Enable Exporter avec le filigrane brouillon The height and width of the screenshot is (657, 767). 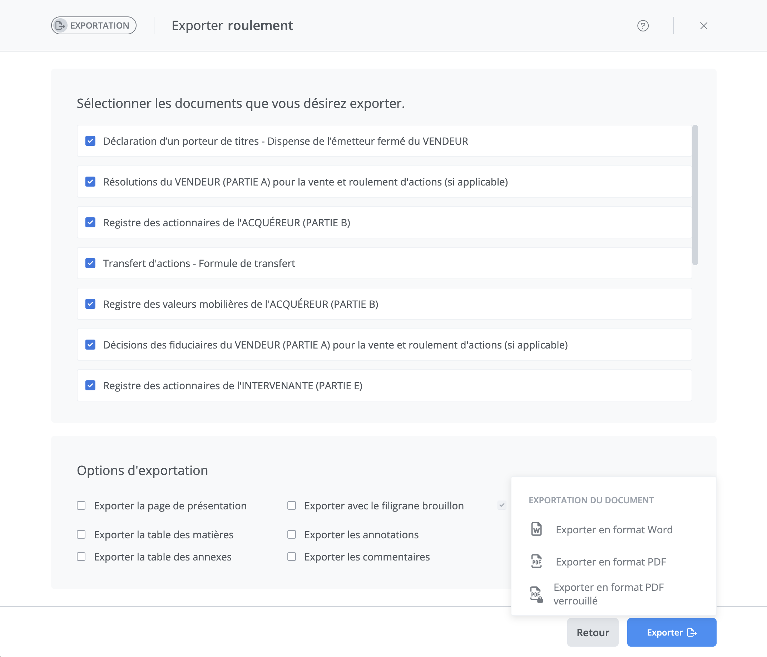292,505
